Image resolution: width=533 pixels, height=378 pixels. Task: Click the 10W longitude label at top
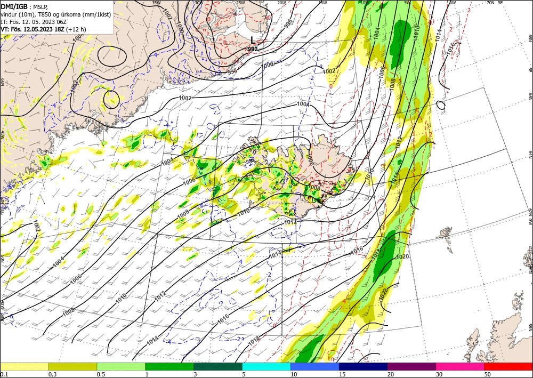click(x=365, y=2)
